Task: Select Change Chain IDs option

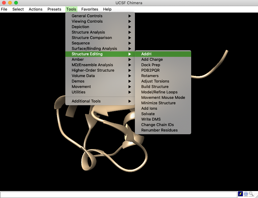Action: [x=157, y=125]
